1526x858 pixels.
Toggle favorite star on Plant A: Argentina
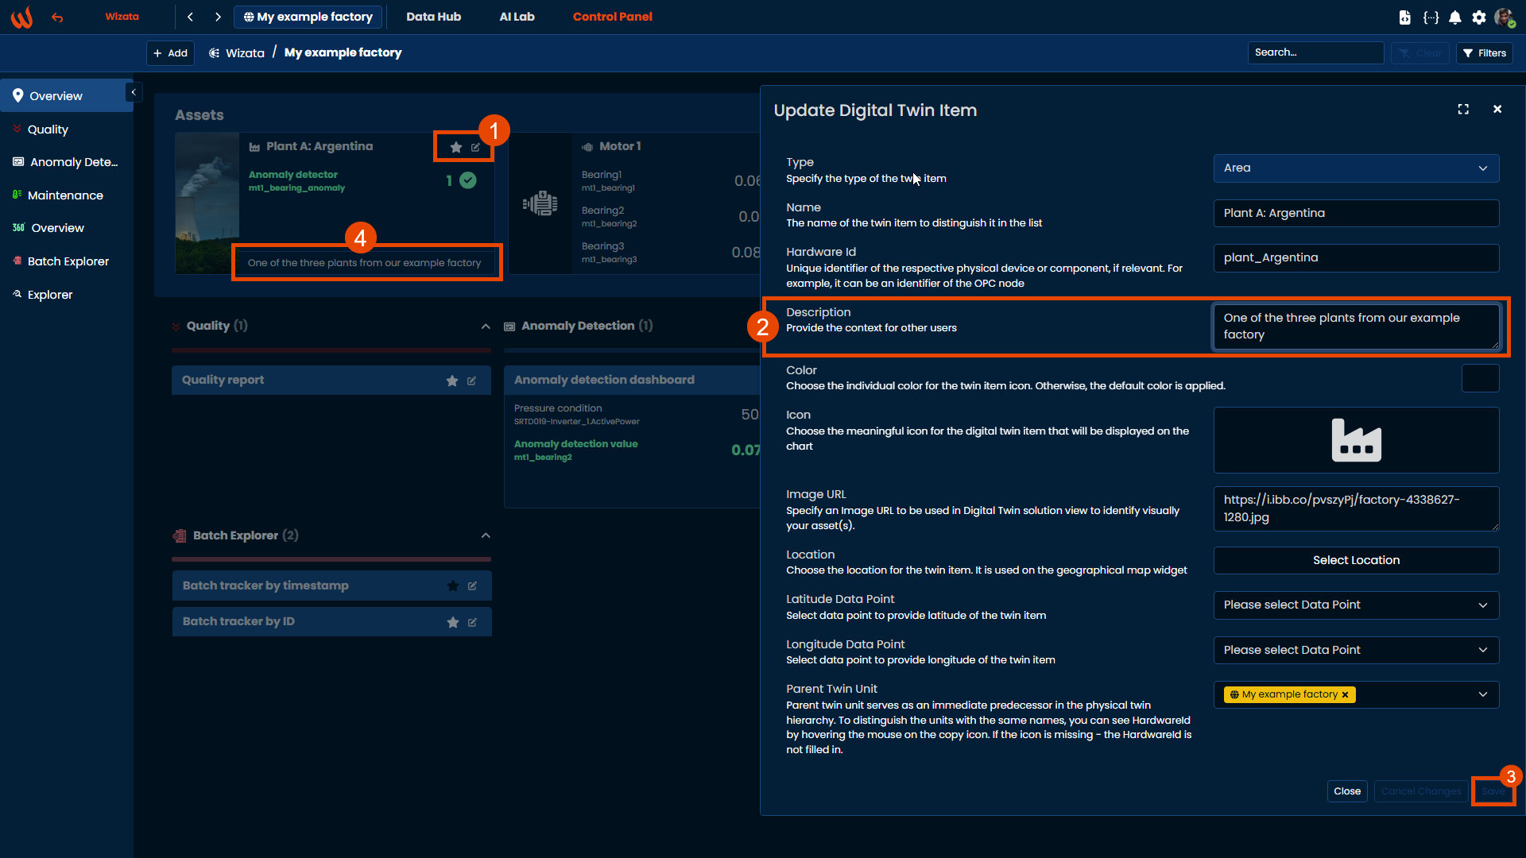click(455, 147)
